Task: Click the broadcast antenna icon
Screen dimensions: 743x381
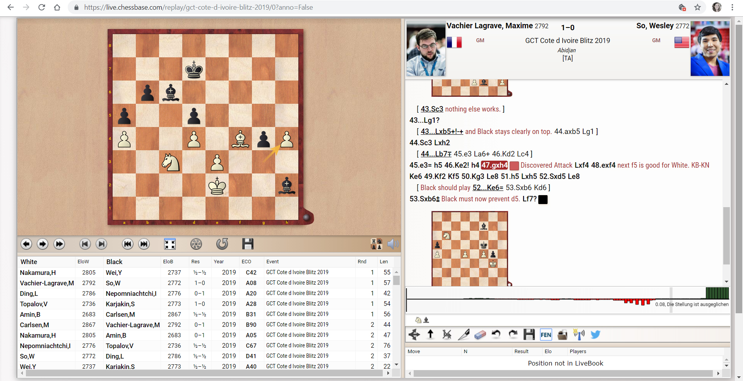Action: coord(579,335)
